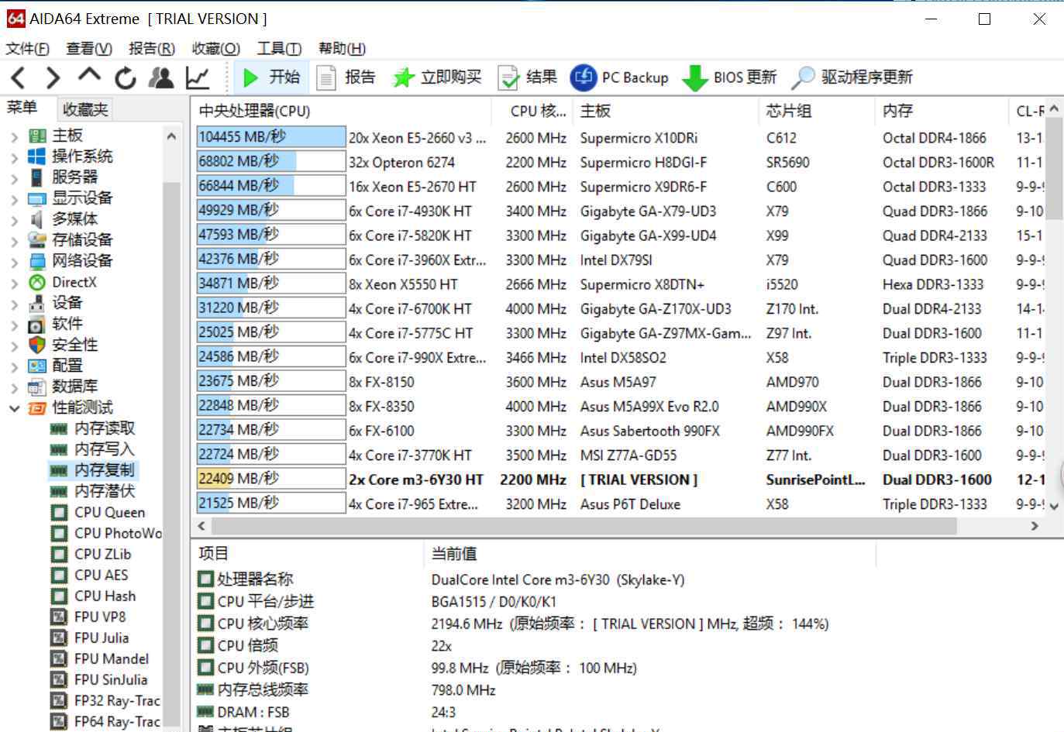
Task: Open 查看(V) menu
Action: point(89,49)
